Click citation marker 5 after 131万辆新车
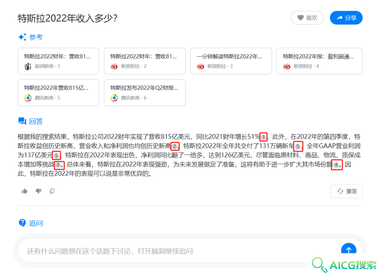 [x=298, y=146]
